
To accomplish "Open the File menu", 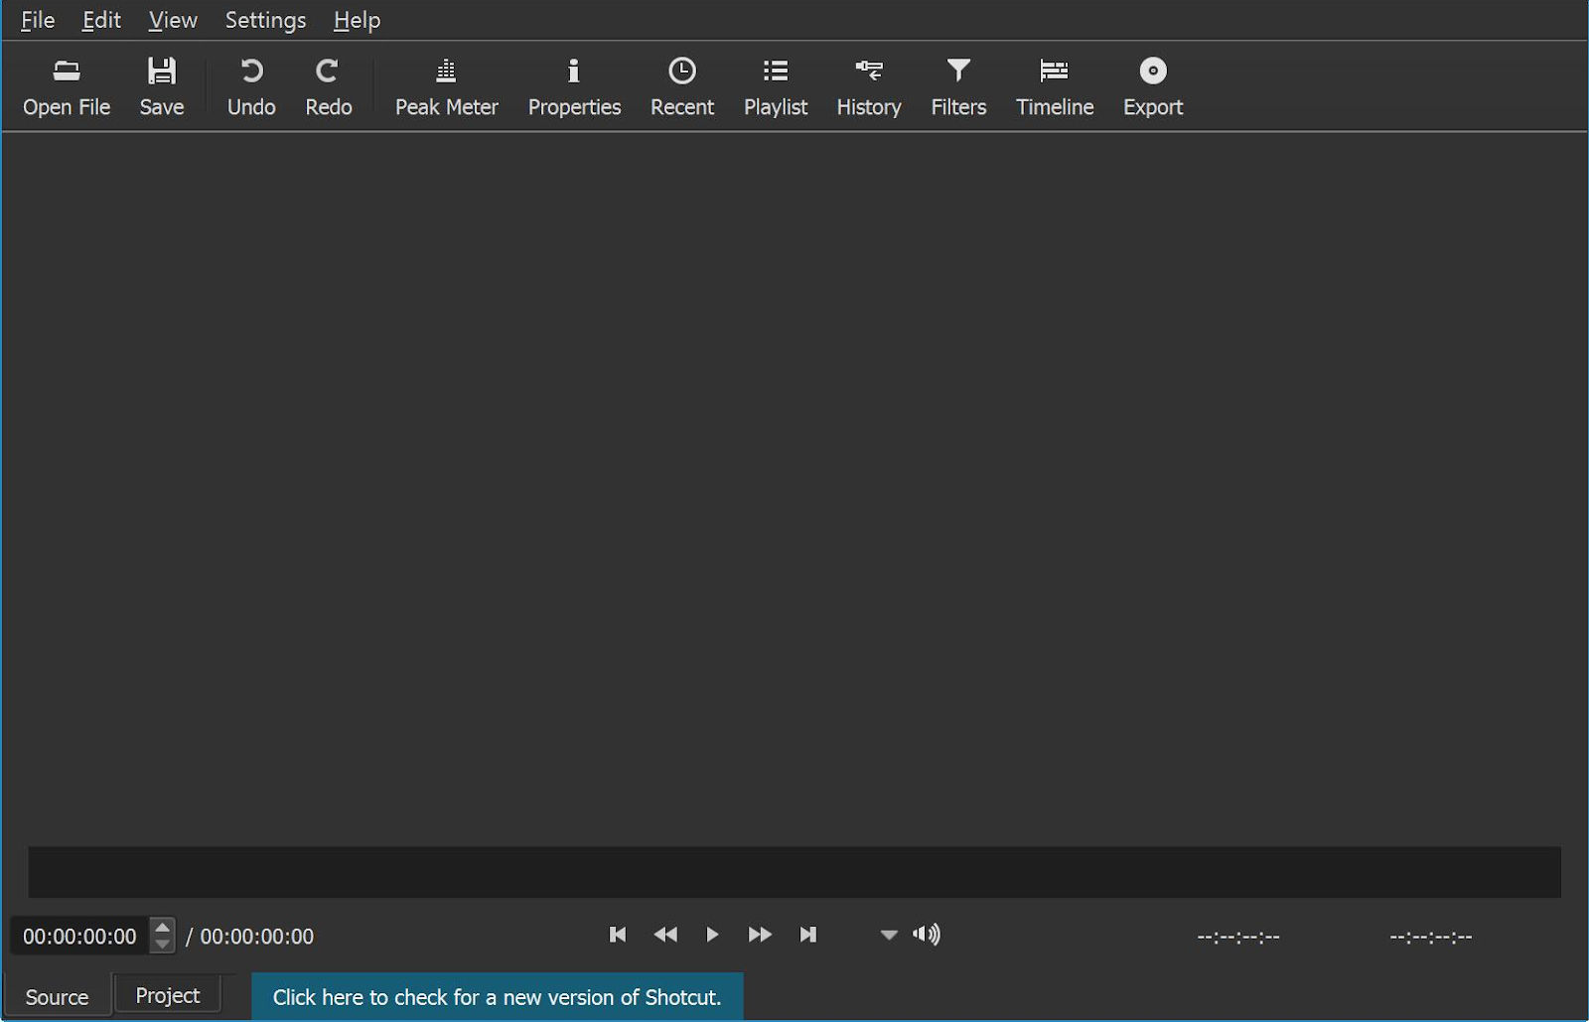I will coord(38,20).
